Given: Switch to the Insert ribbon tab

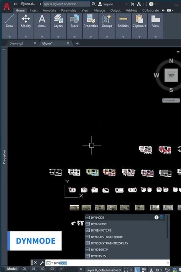Looking at the screenshot, I should 34,10.
